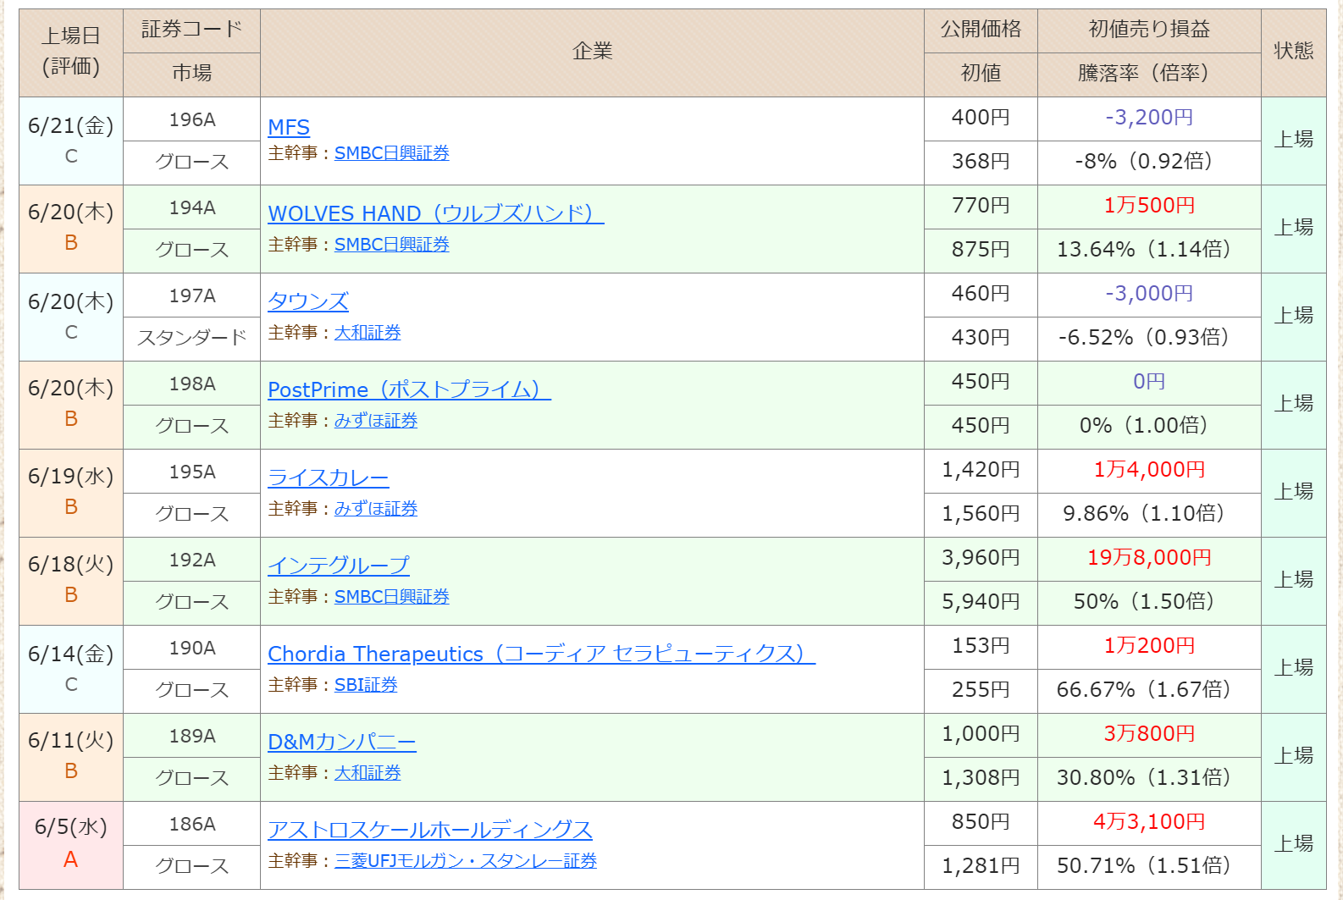This screenshot has width=1343, height=900.
Task: Click the 企業 column header
Action: coord(592,52)
